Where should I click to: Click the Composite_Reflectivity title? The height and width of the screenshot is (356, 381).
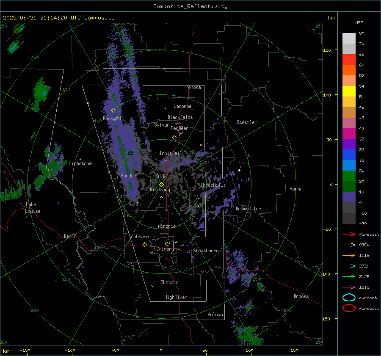190,6
